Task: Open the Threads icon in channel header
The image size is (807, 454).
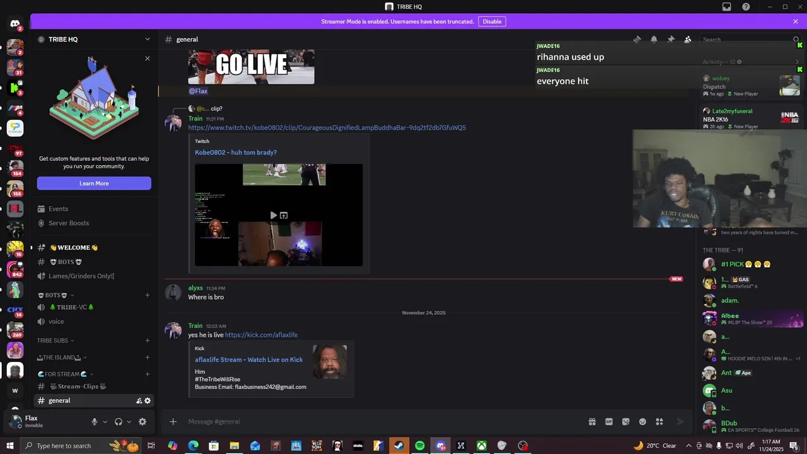Action: click(637, 39)
